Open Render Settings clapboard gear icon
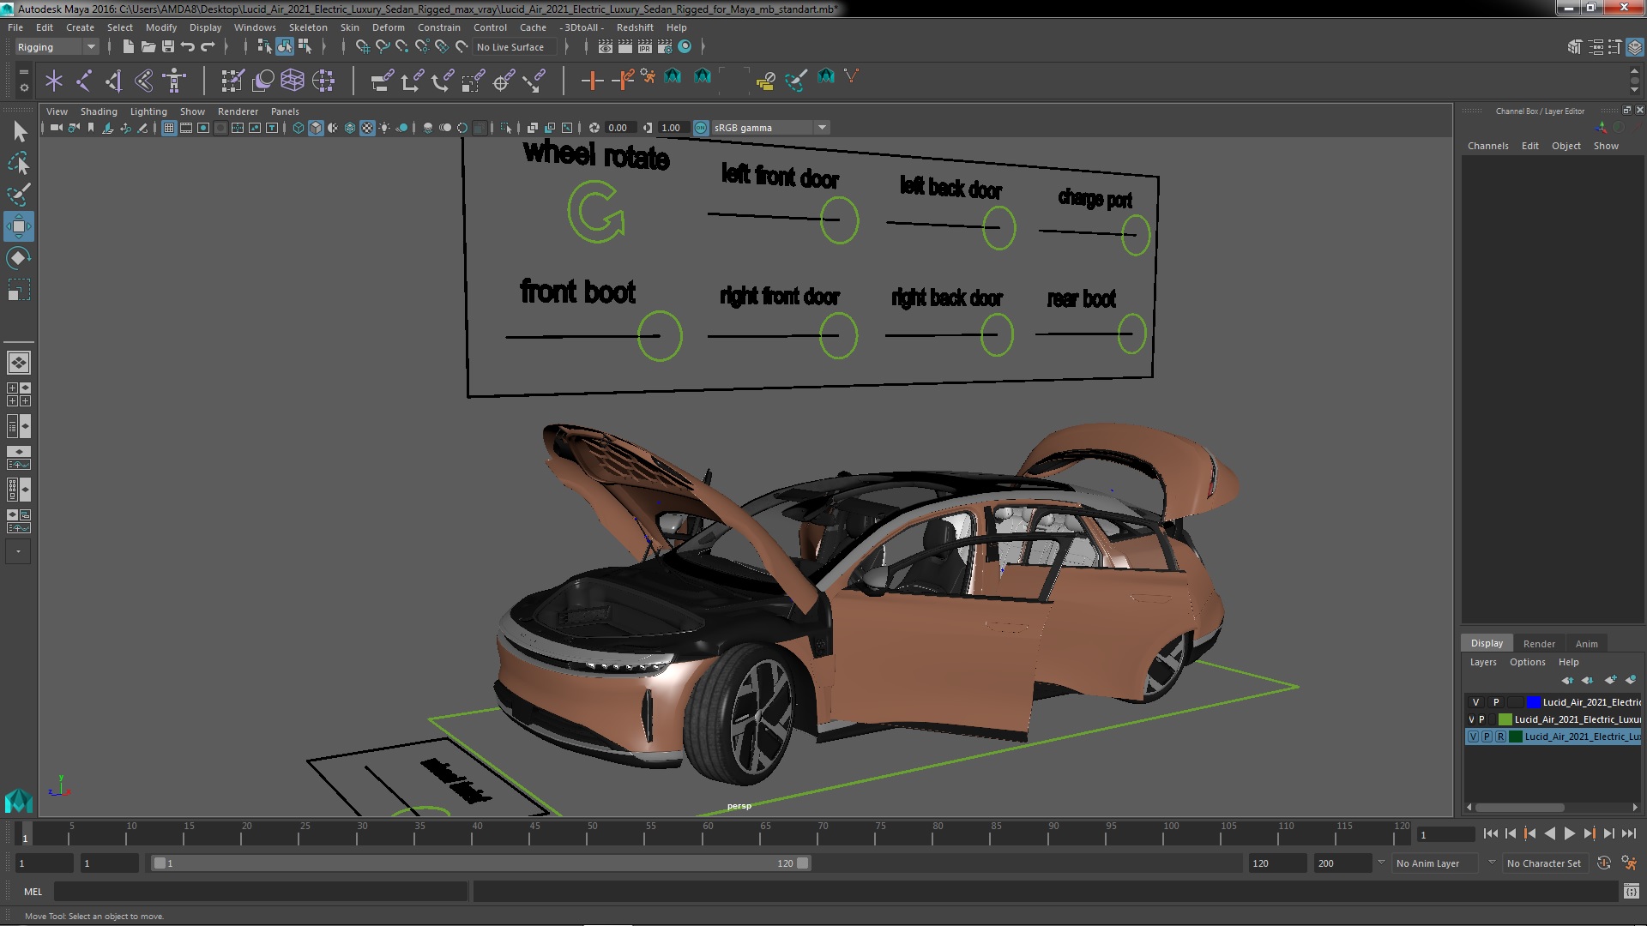Screen dimensions: 1647x926 [x=665, y=46]
